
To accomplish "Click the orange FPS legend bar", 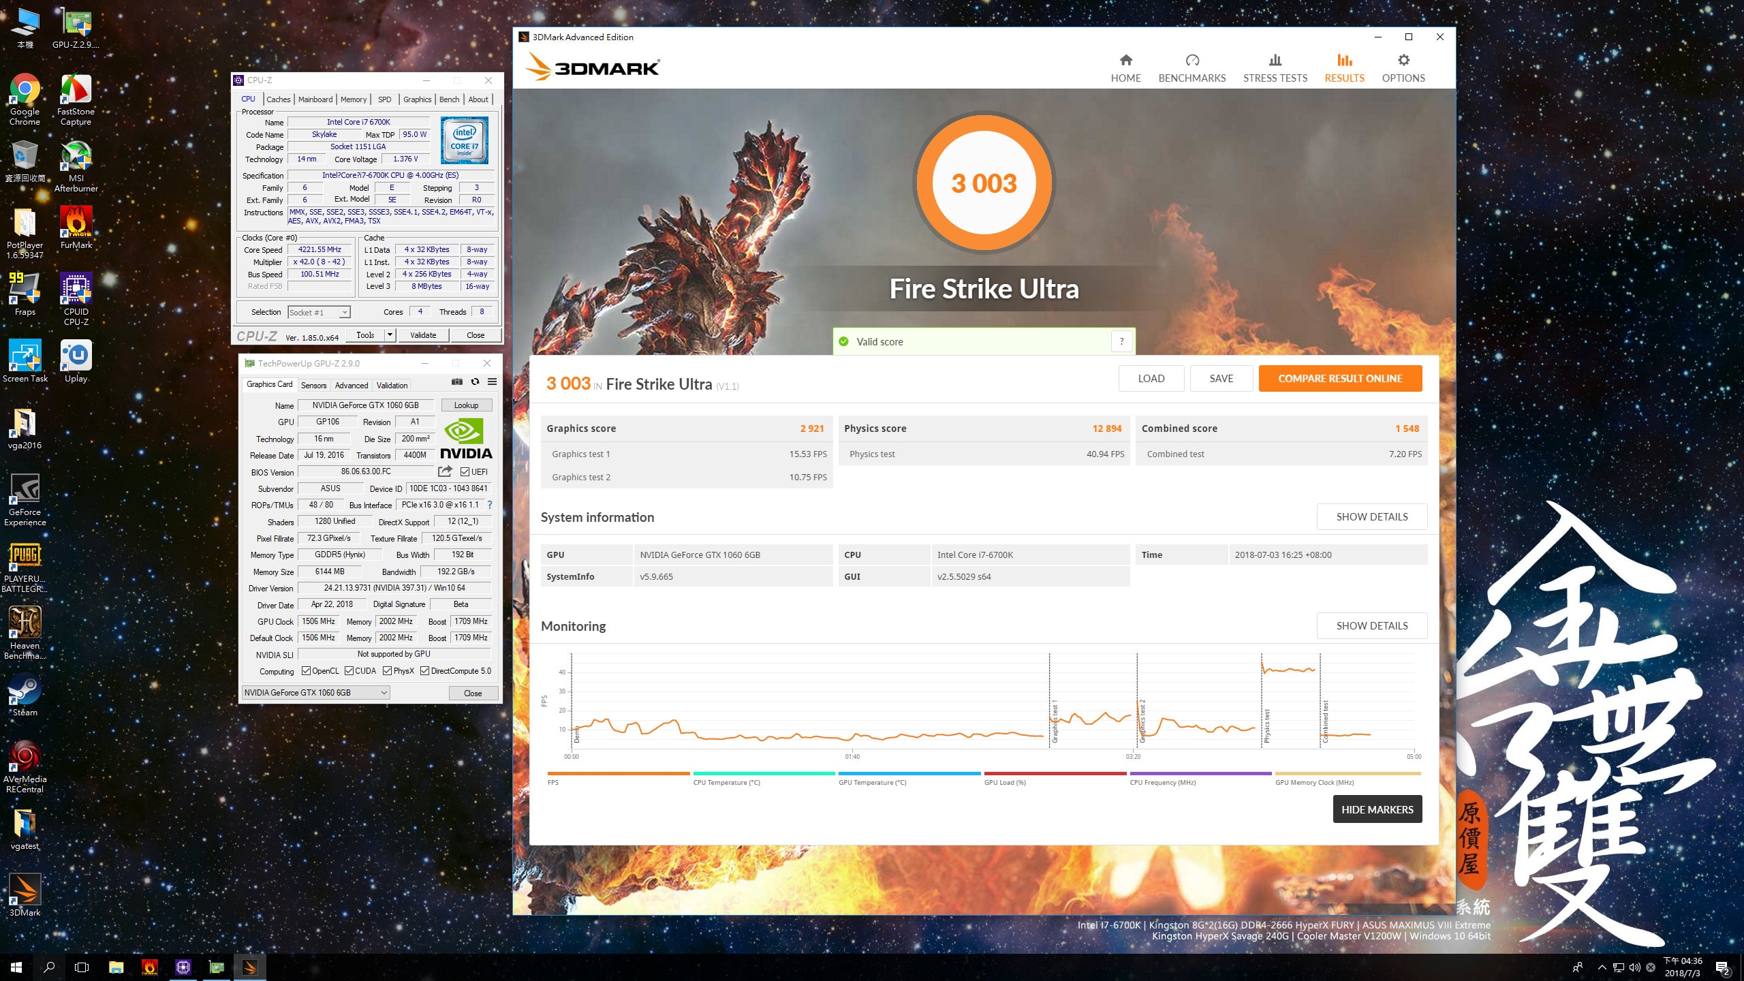I will click(x=619, y=773).
